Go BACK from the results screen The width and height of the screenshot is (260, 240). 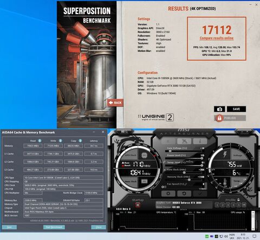(115, 103)
